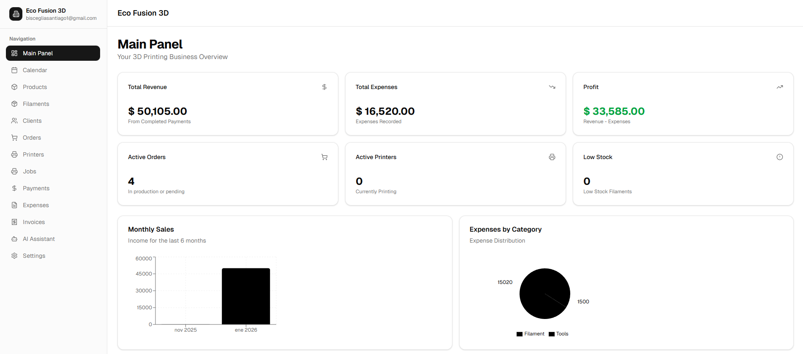
Task: Click the Monthly Sales chart title
Action: 151,229
